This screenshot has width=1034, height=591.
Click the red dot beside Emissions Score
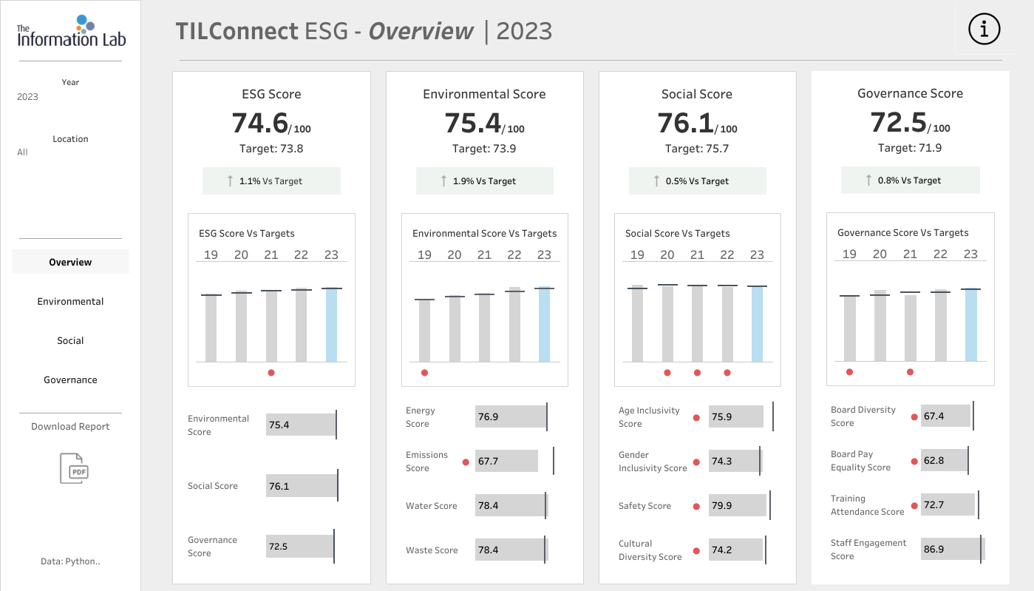[466, 462]
